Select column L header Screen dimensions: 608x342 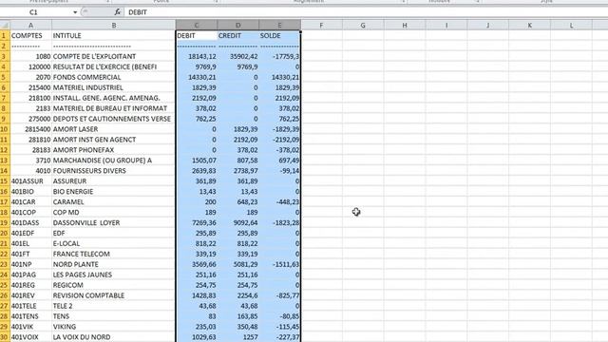pyautogui.click(x=571, y=26)
